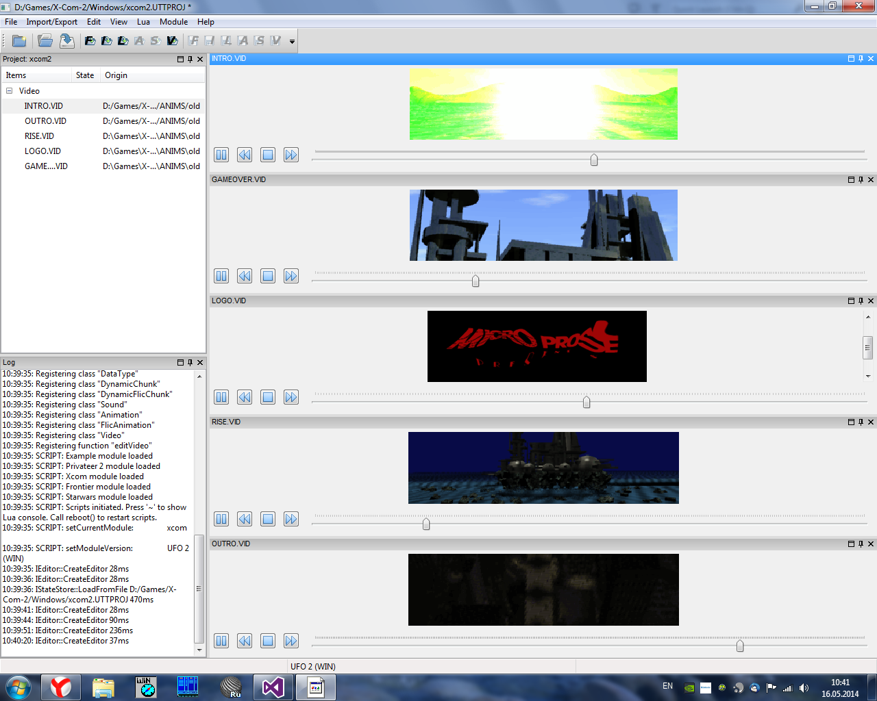Open the Lua menu
Image resolution: width=877 pixels, height=701 pixels.
[143, 22]
